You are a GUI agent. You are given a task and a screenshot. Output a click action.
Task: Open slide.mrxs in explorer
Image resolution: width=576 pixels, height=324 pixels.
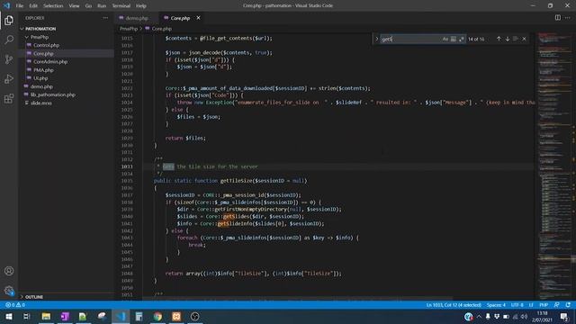click(41, 103)
